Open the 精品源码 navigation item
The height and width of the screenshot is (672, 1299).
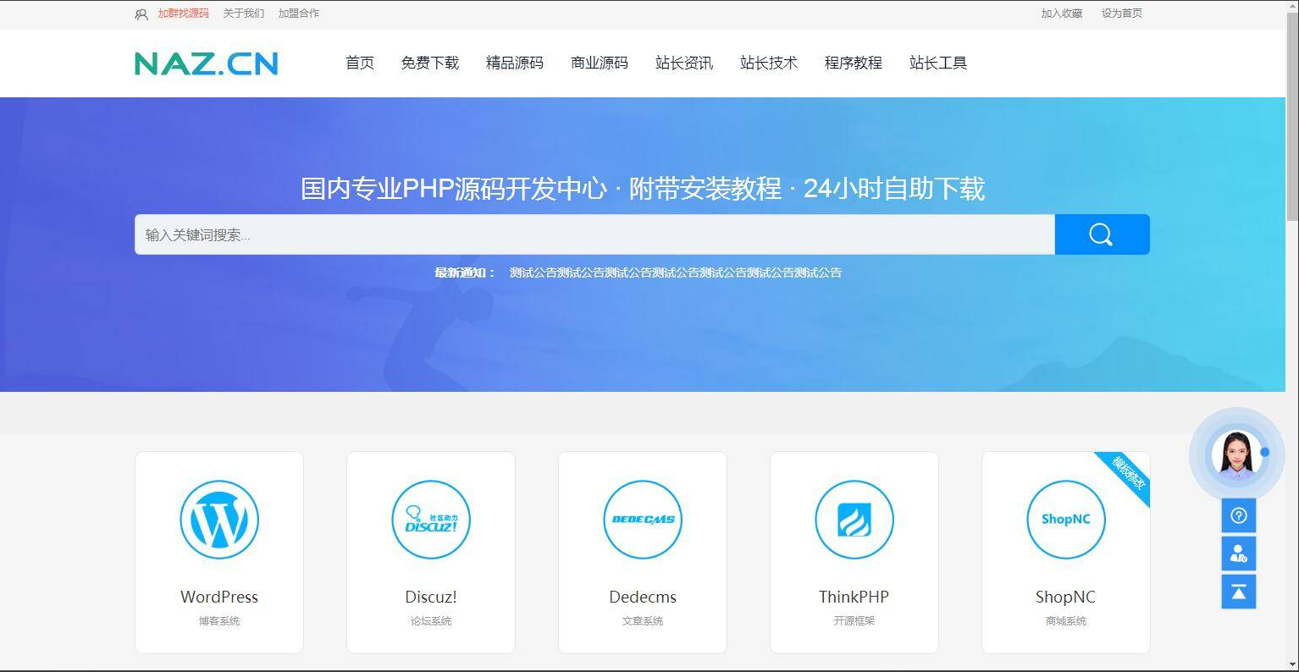(x=515, y=63)
